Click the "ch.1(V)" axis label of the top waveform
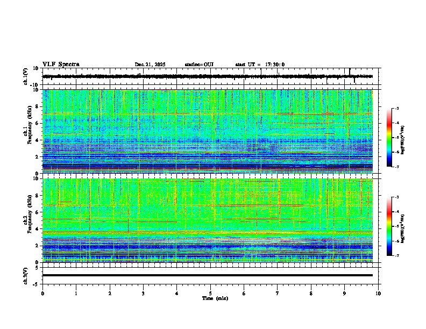The height and width of the screenshot is (329, 426). coord(26,76)
